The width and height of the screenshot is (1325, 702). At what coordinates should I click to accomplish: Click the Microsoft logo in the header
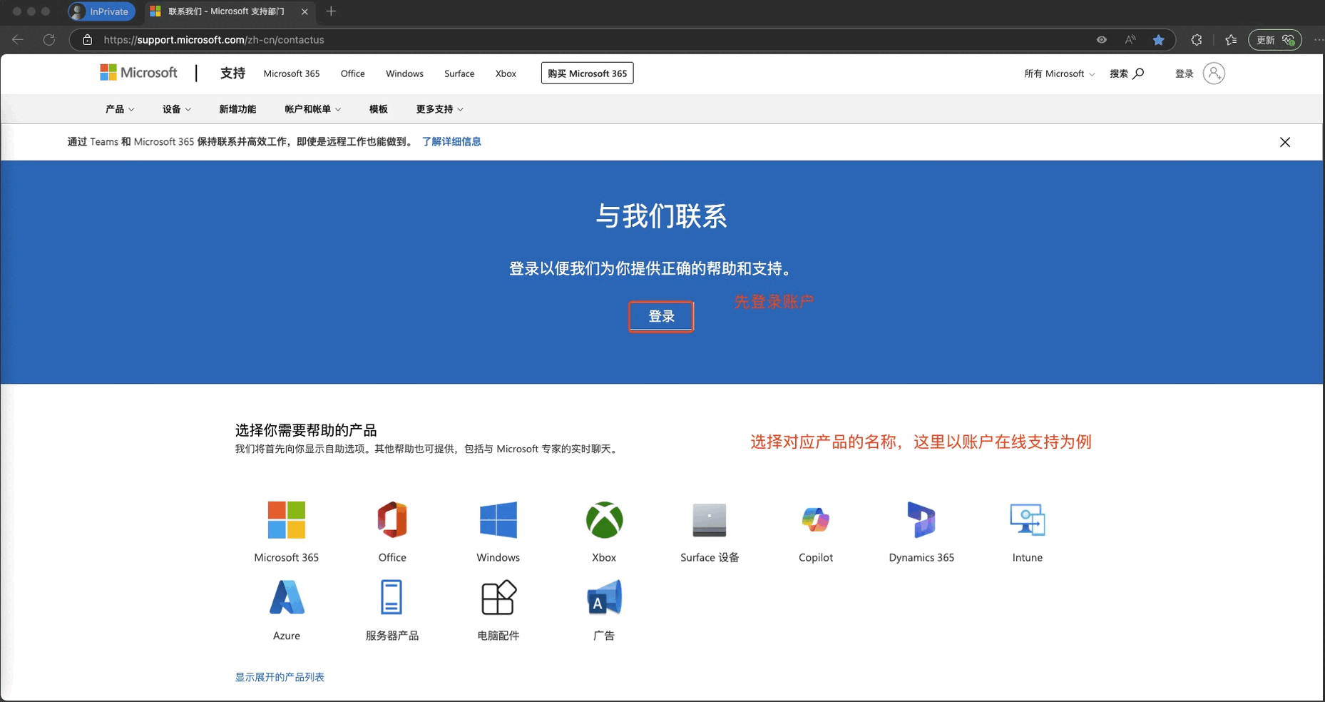coord(138,73)
